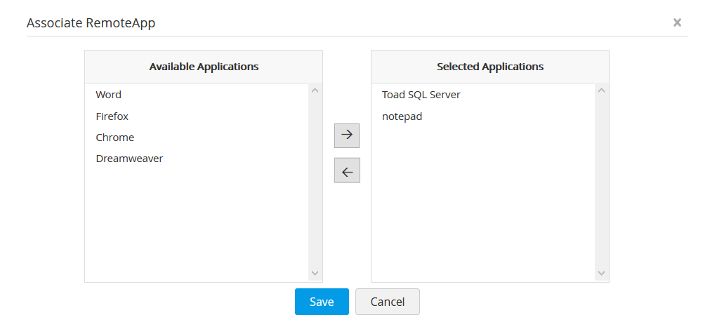This screenshot has width=710, height=329.
Task: Click the Available Applications header
Action: pos(204,67)
